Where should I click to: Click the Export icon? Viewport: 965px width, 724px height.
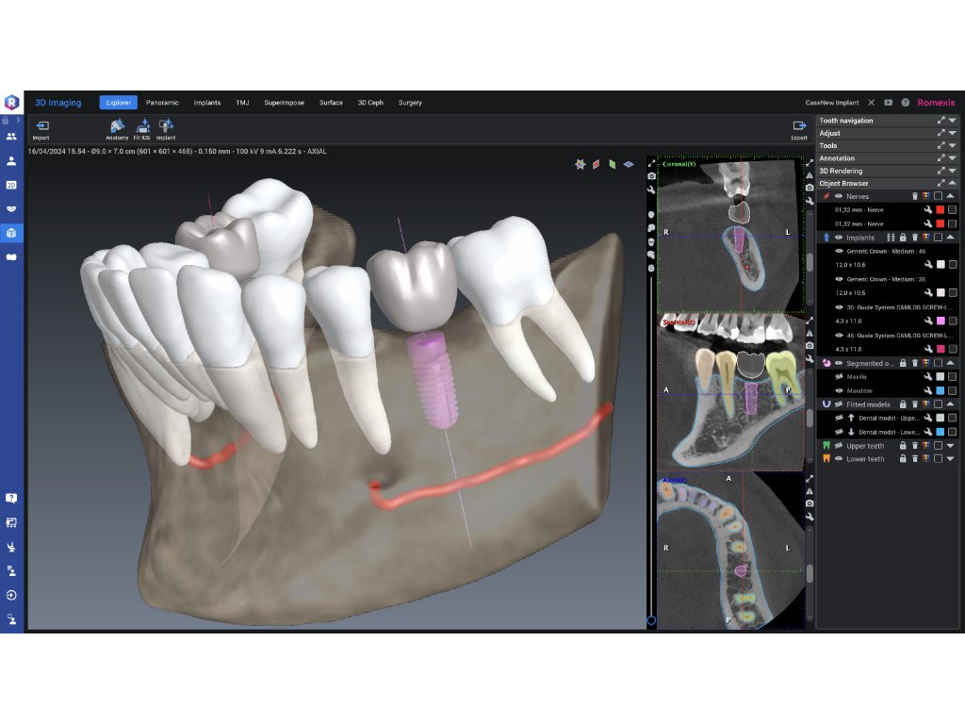point(799,126)
